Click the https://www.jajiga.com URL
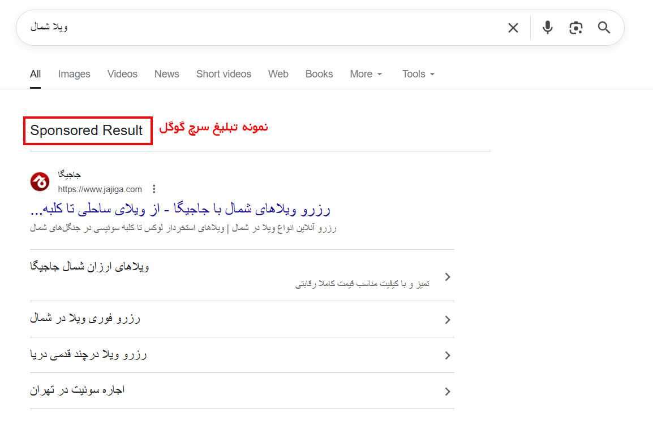Viewport: 653px width, 430px height. pos(100,189)
